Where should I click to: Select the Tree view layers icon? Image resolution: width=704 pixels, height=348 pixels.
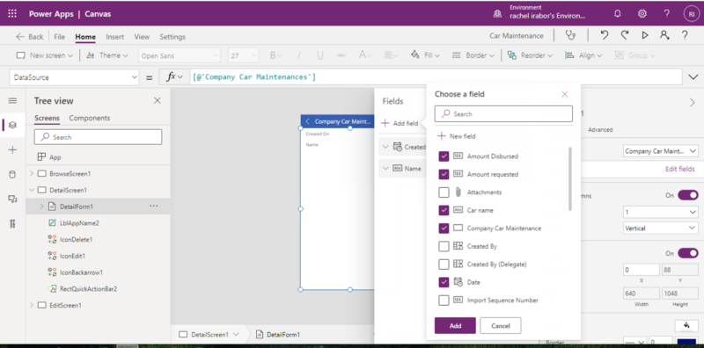click(x=12, y=125)
